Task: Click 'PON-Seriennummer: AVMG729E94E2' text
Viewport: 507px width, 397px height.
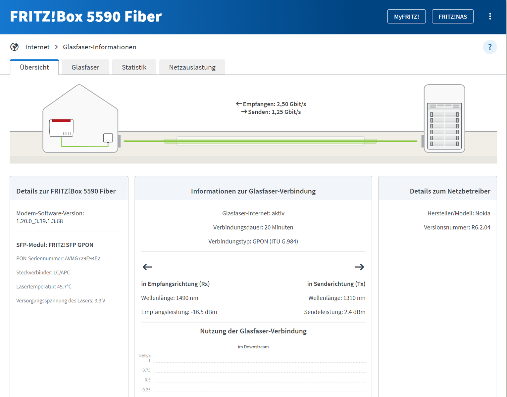Action: (58, 259)
